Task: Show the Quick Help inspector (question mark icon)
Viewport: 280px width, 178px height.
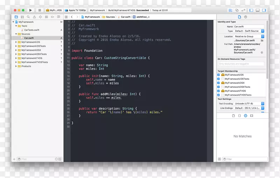Action: [x=245, y=17]
